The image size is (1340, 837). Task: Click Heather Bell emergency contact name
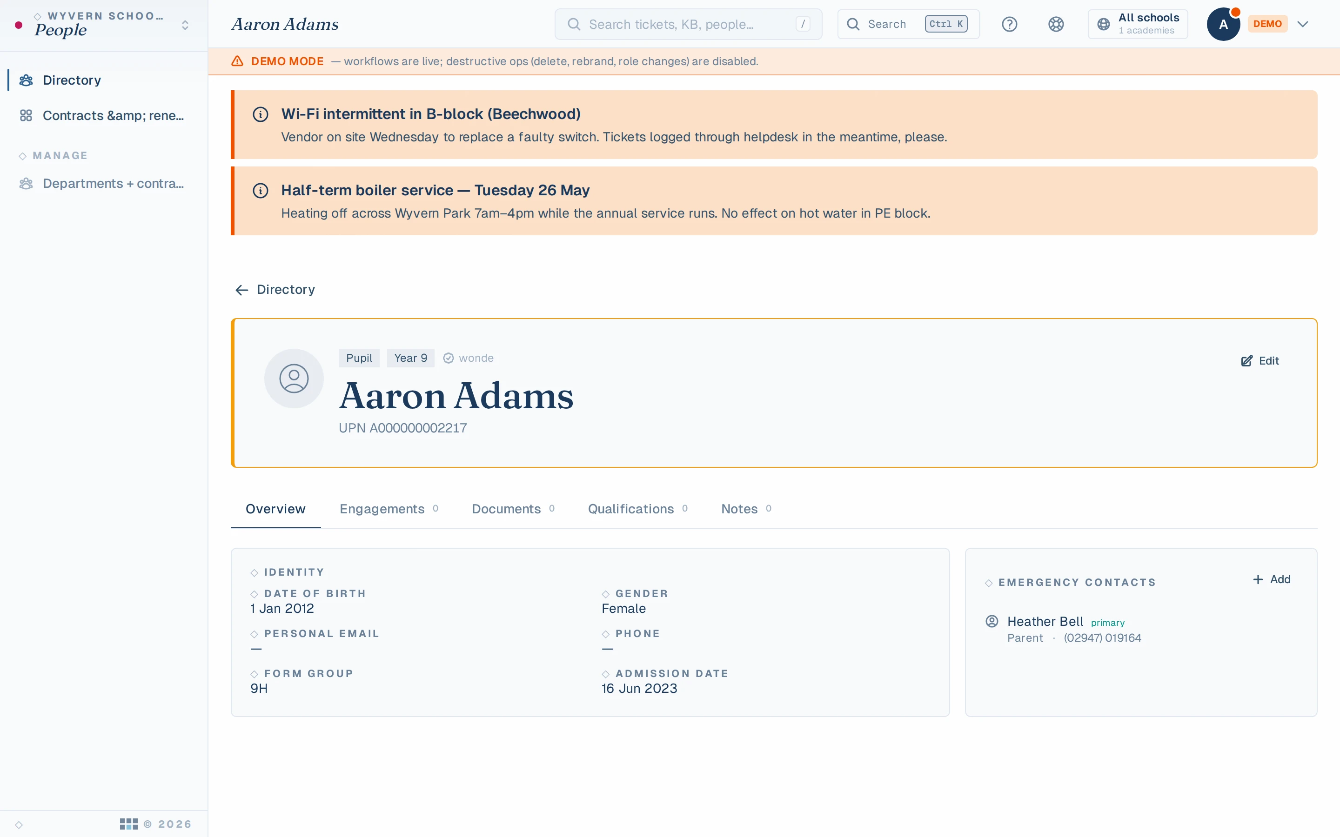[1045, 622]
